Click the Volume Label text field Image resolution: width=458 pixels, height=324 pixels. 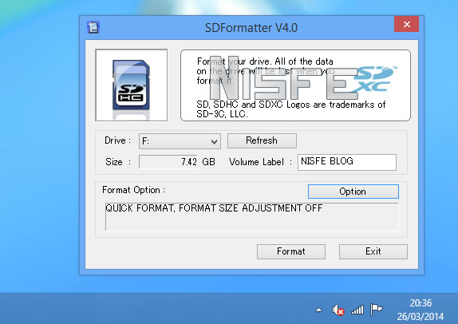point(347,162)
